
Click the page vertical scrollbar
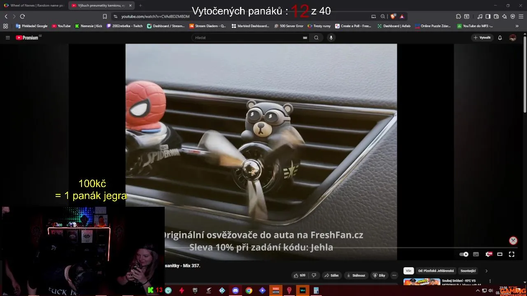(525, 74)
